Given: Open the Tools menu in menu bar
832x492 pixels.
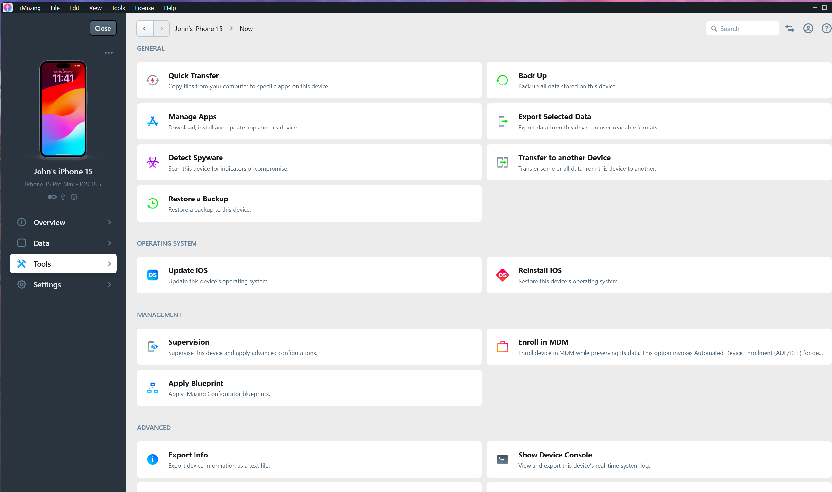Looking at the screenshot, I should [x=118, y=8].
